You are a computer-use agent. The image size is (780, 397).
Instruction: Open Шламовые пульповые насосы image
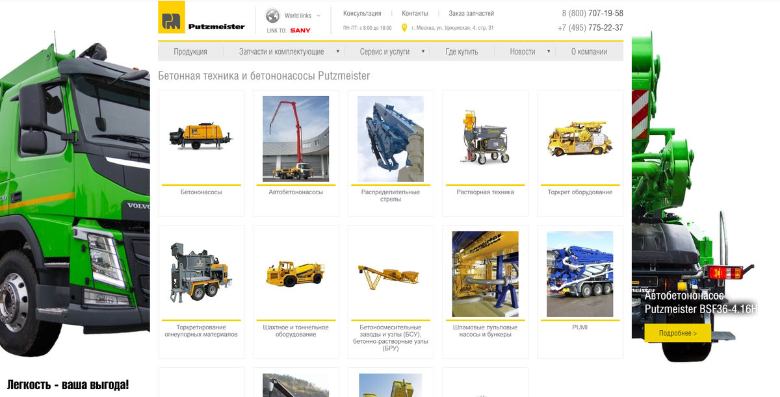tap(485, 274)
